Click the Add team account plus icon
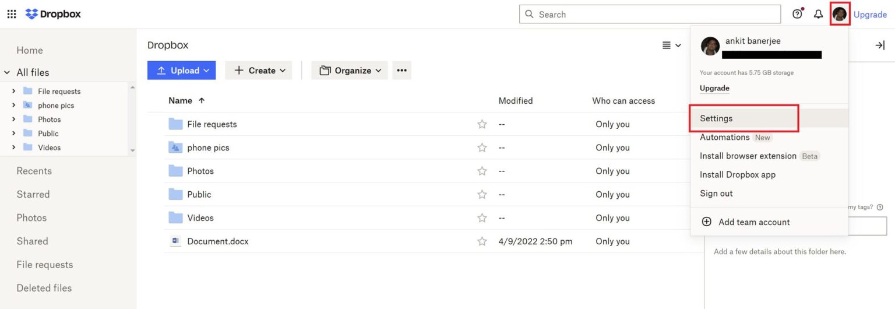 pyautogui.click(x=706, y=222)
